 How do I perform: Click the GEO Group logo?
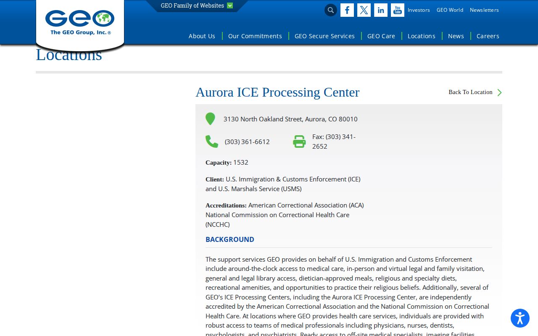click(x=80, y=23)
